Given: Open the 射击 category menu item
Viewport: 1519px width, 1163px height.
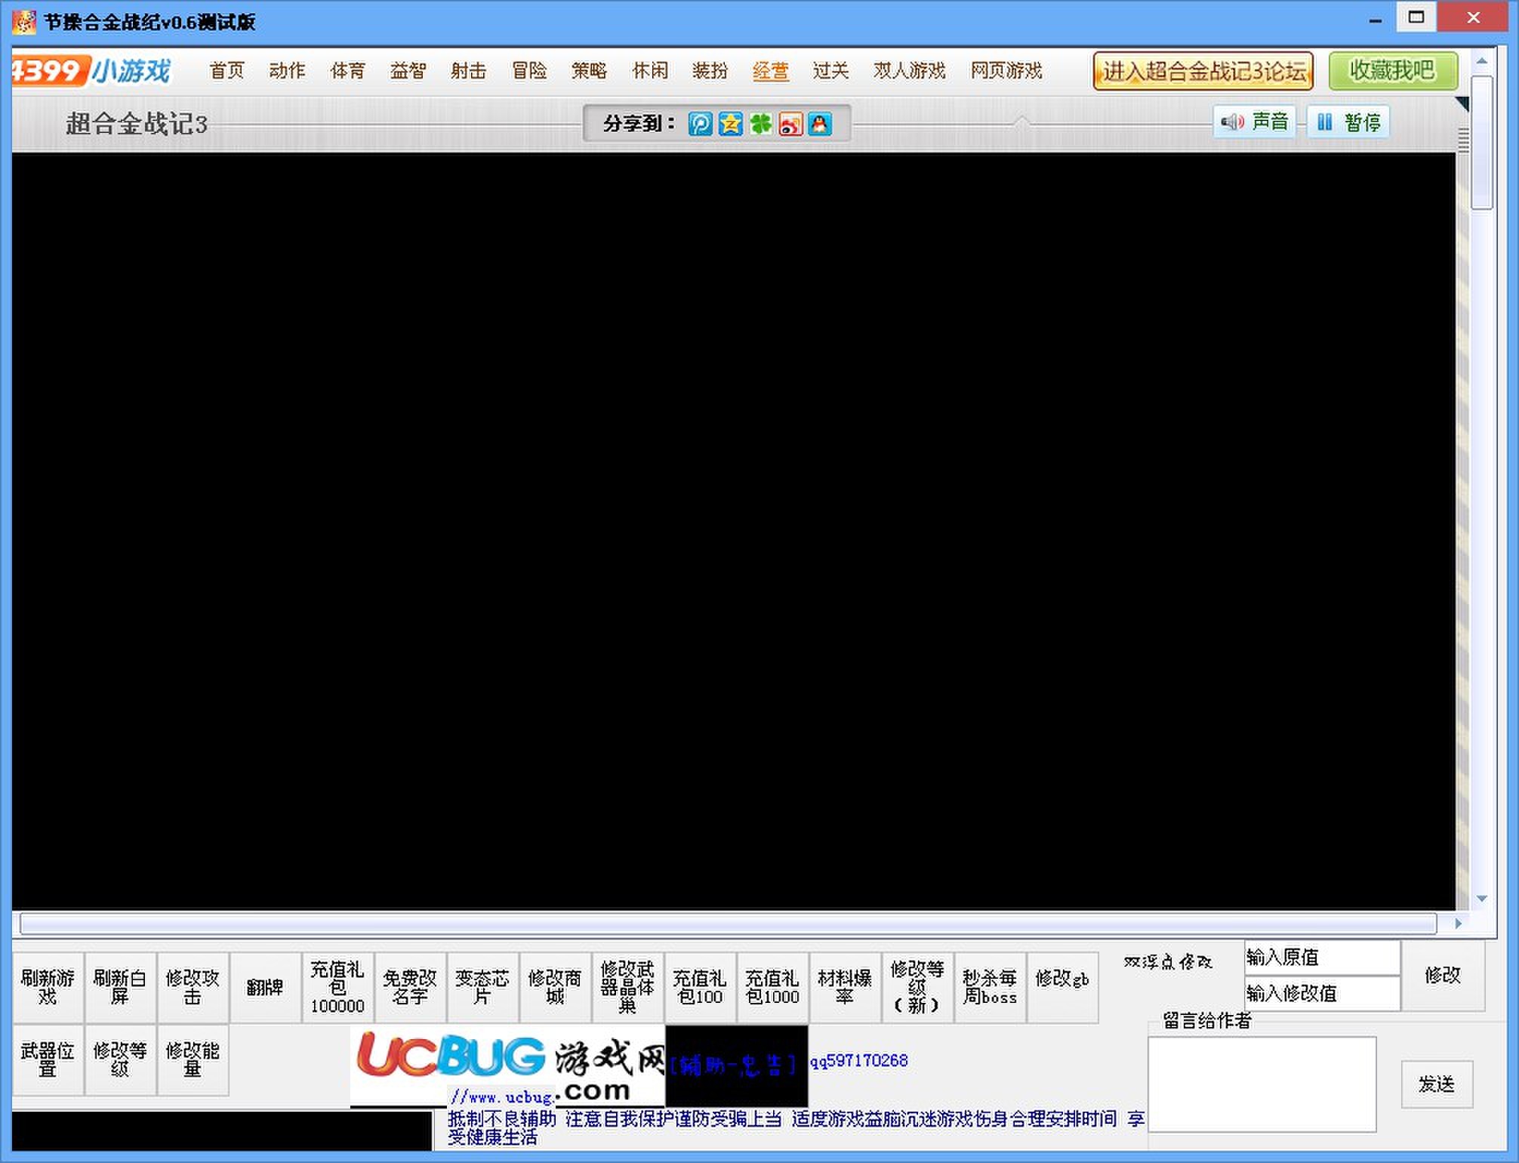Looking at the screenshot, I should pyautogui.click(x=468, y=71).
